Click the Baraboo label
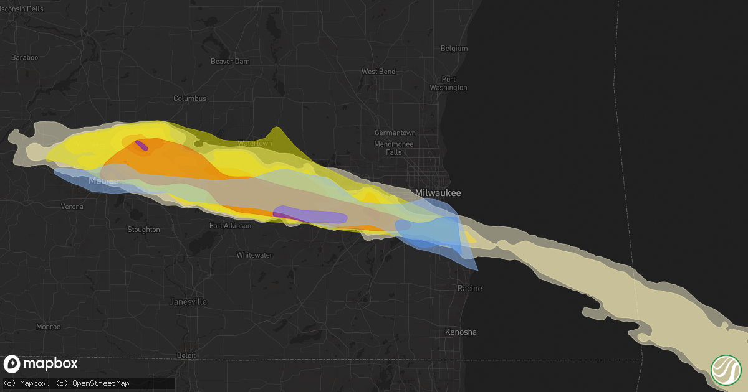 click(x=25, y=58)
